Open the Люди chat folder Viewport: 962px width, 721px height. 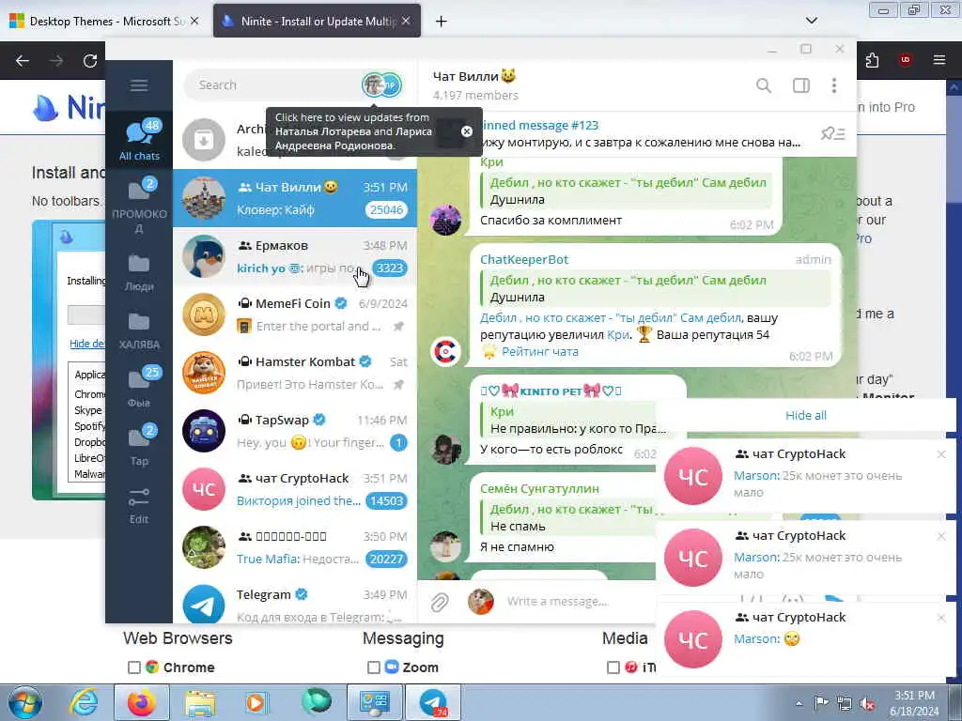(x=139, y=272)
